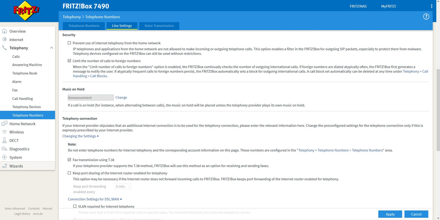
Task: Click the Telephony handset icon
Action: tap(4, 48)
